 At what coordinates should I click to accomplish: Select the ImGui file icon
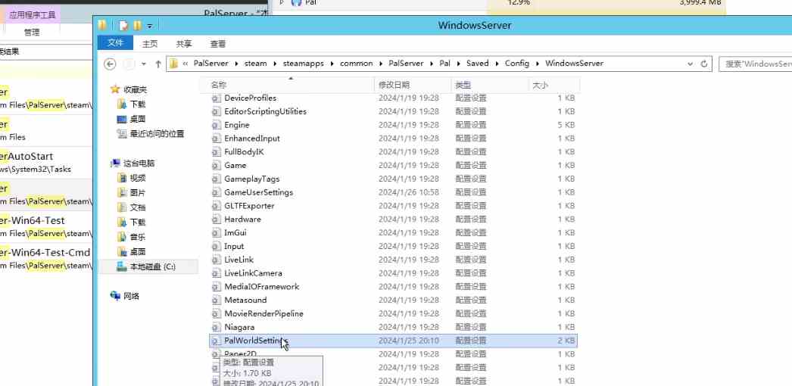pos(217,233)
